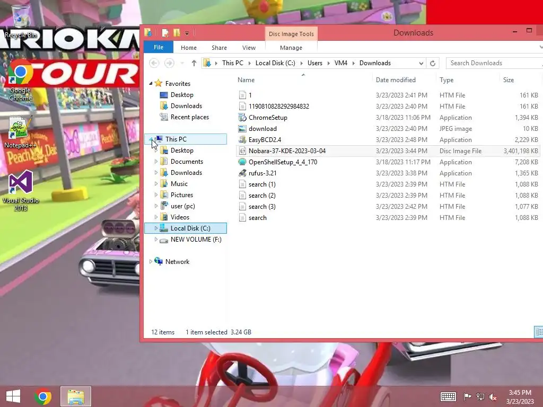The height and width of the screenshot is (407, 543).
Task: Open Chrome from the taskbar
Action: (x=43, y=396)
